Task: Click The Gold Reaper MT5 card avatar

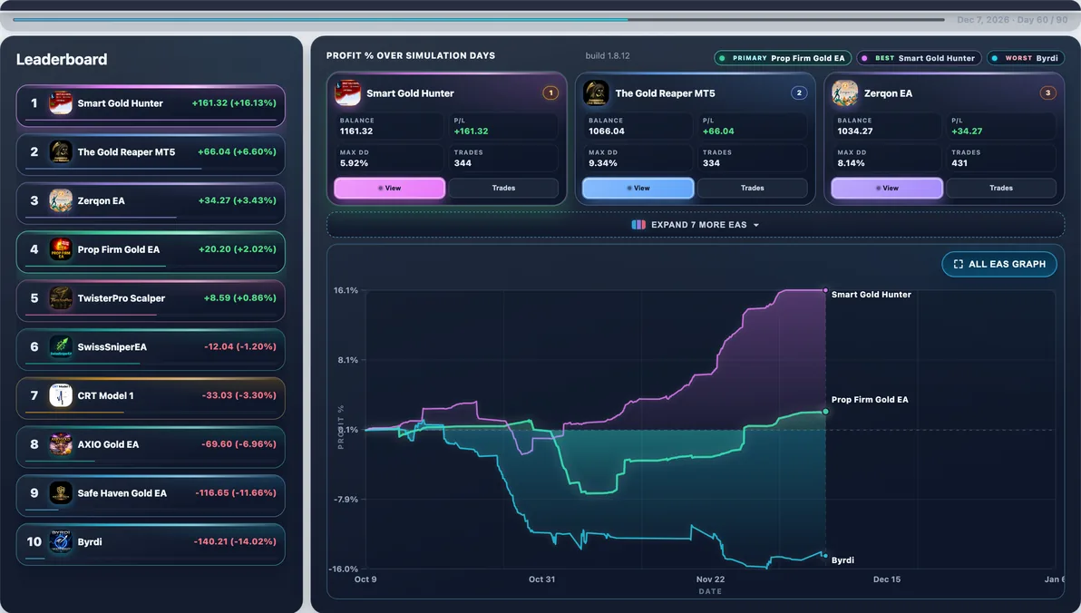Action: tap(596, 92)
